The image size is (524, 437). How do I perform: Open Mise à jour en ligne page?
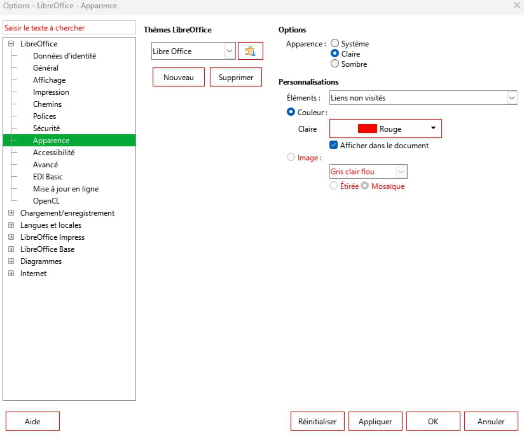pos(66,188)
